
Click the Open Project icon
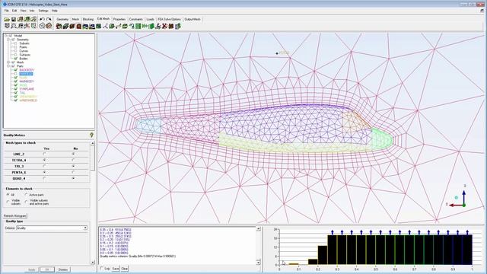click(7, 20)
